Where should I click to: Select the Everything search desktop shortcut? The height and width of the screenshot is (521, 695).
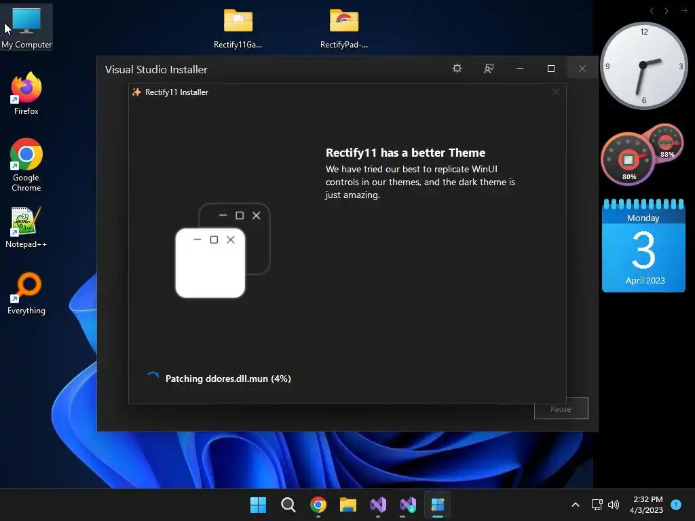point(26,293)
